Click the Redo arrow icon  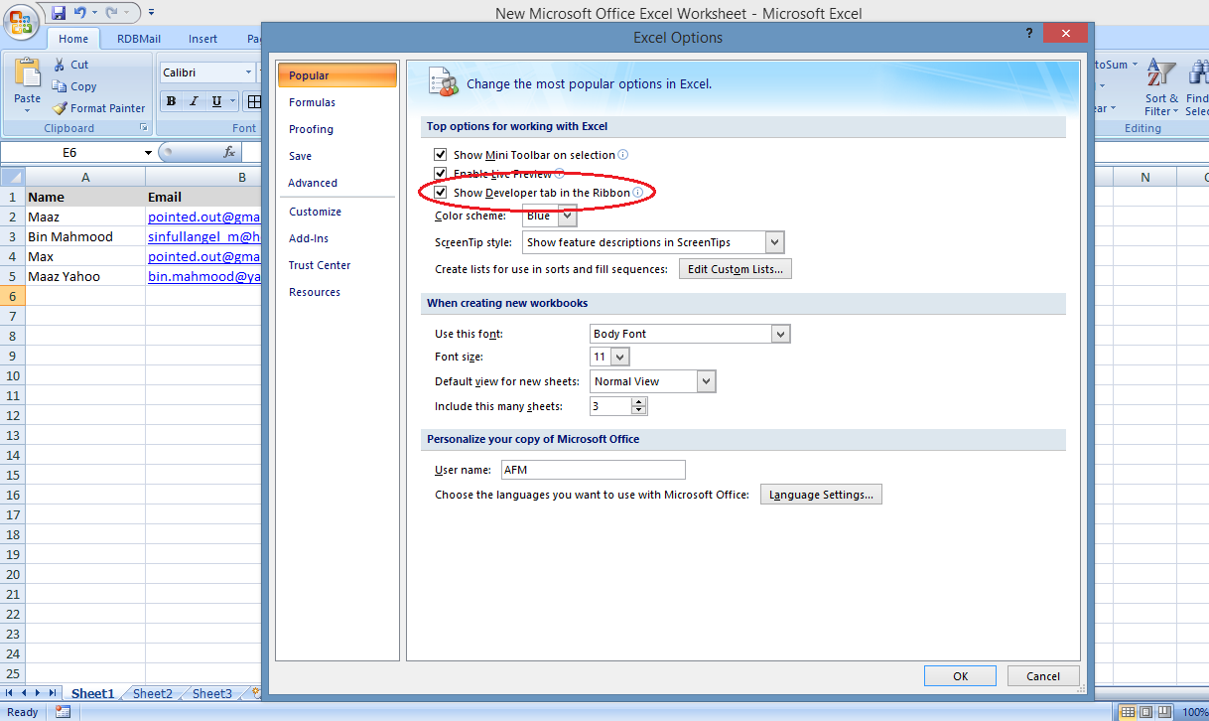(x=111, y=13)
